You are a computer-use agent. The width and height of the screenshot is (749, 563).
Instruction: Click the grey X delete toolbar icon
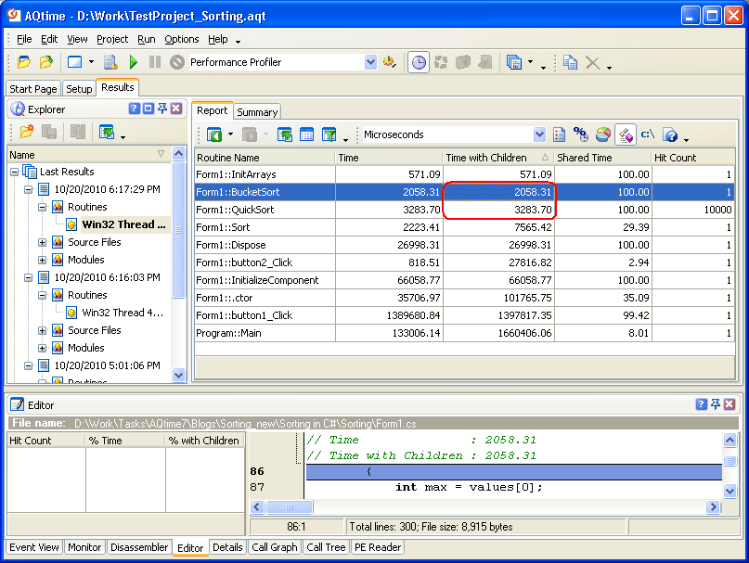593,62
